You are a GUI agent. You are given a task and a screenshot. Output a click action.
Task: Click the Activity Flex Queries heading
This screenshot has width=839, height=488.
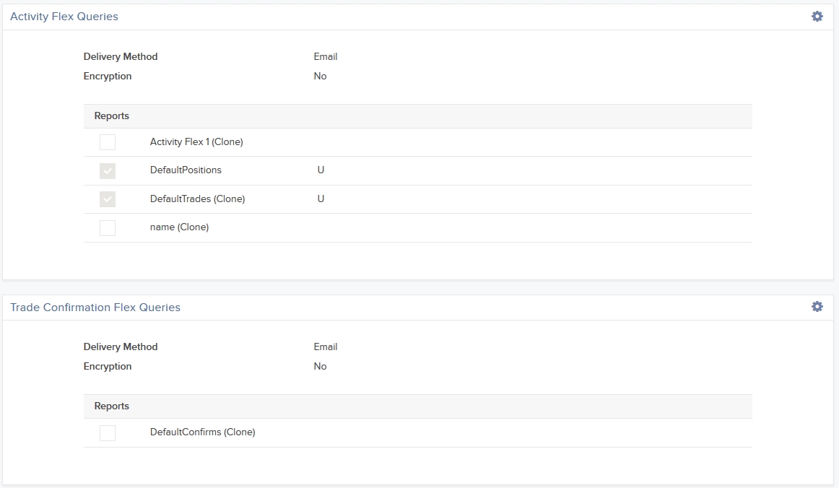pos(64,17)
